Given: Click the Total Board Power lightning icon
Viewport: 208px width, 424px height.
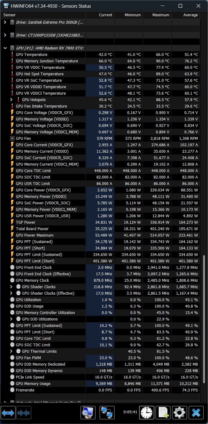Looking at the screenshot, I should (x=12, y=229).
